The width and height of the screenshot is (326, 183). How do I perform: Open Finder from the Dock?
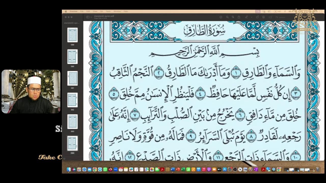[x=69, y=170]
